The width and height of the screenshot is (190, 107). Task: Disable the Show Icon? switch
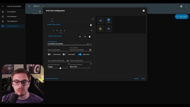pyautogui.click(x=80, y=54)
